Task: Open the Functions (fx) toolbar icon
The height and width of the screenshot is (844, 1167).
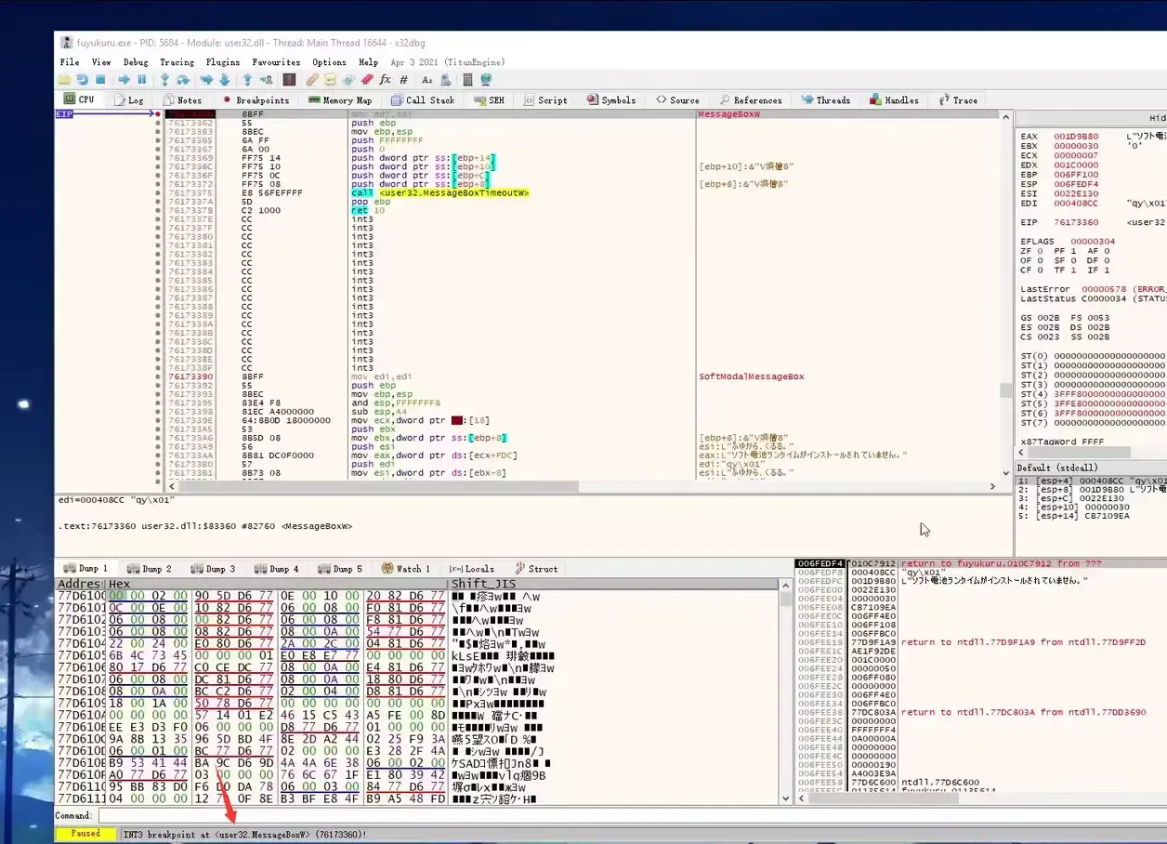Action: (x=385, y=80)
